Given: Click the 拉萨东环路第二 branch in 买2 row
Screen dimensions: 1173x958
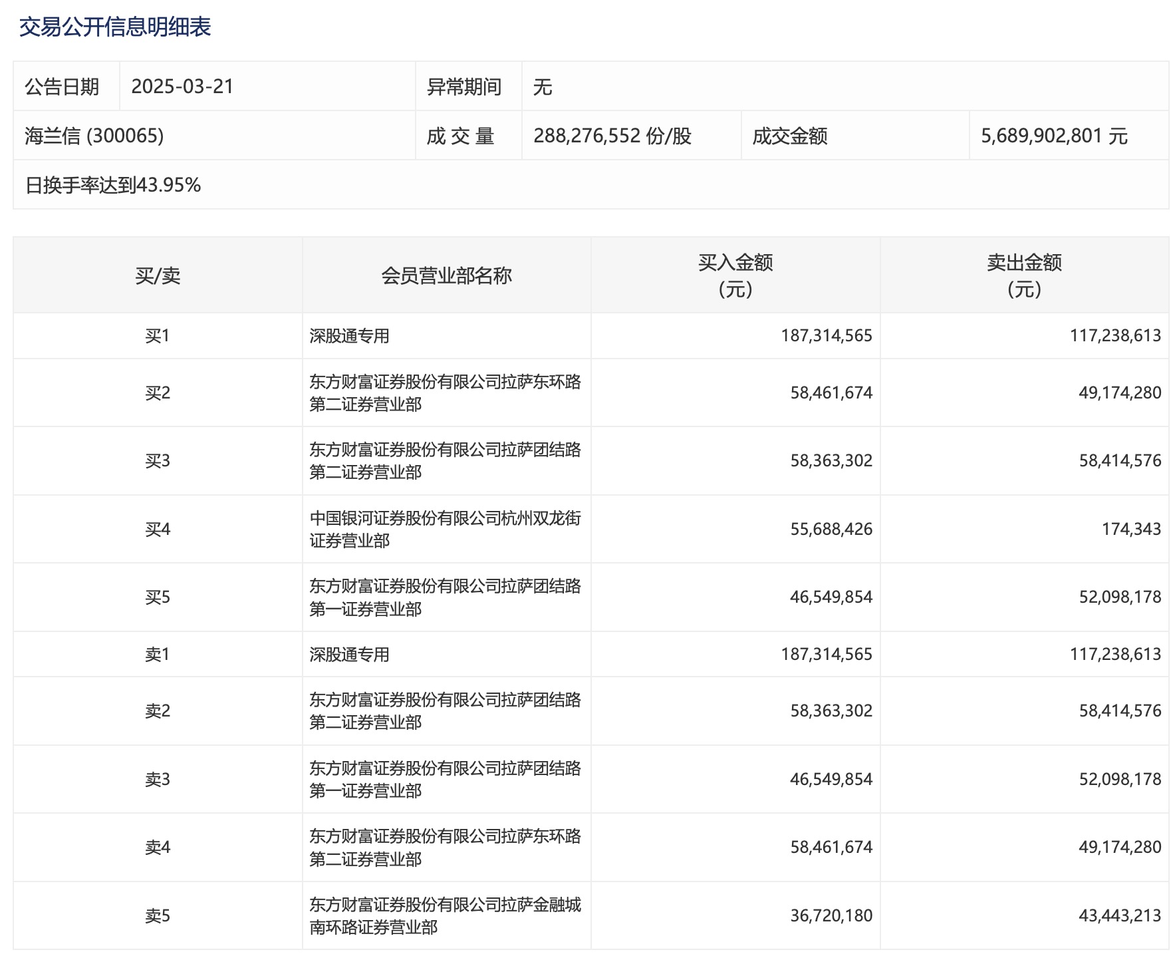Looking at the screenshot, I should [x=445, y=393].
